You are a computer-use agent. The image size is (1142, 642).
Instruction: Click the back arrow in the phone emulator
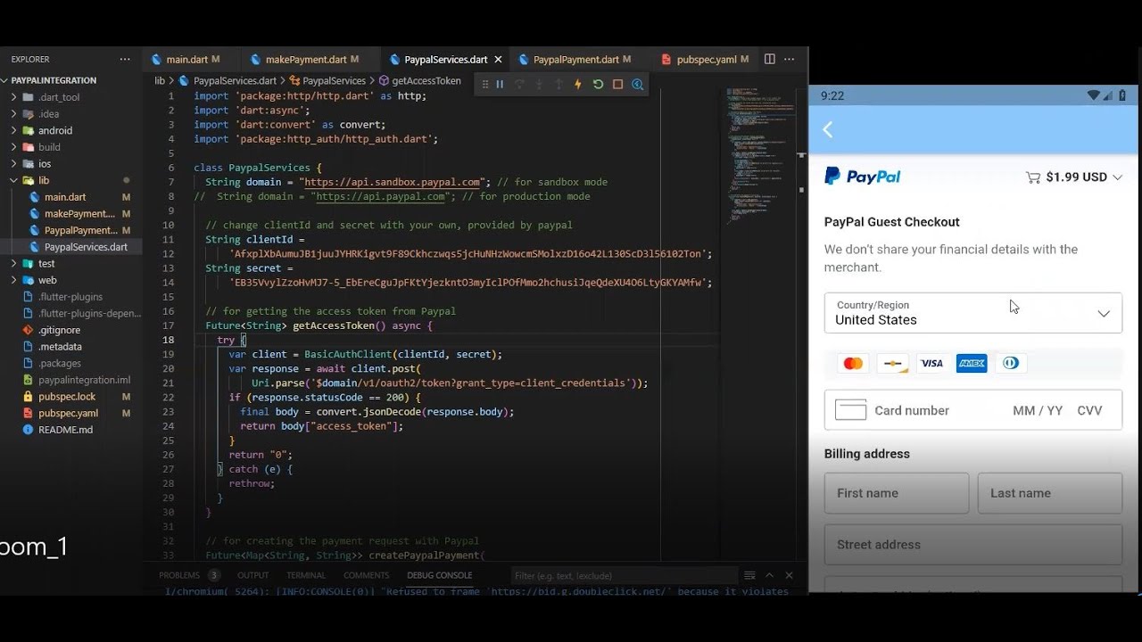click(x=828, y=130)
